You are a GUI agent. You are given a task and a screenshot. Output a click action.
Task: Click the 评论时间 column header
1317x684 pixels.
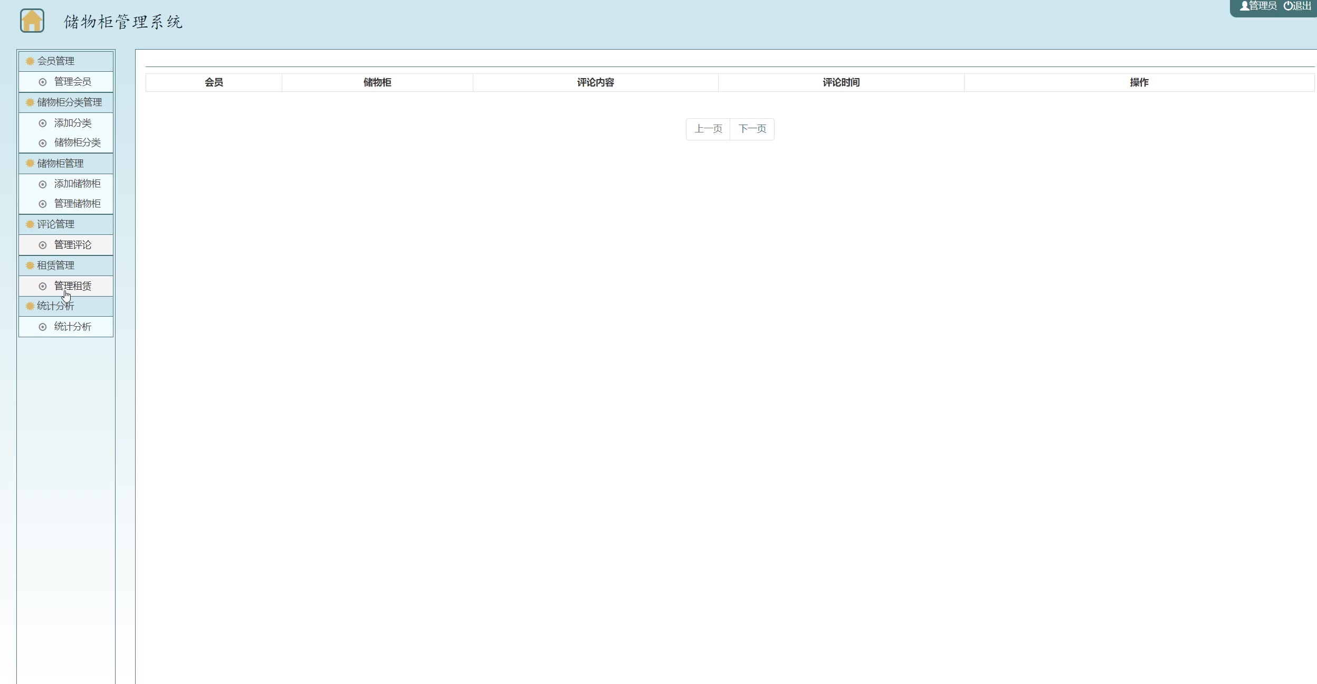pyautogui.click(x=841, y=82)
